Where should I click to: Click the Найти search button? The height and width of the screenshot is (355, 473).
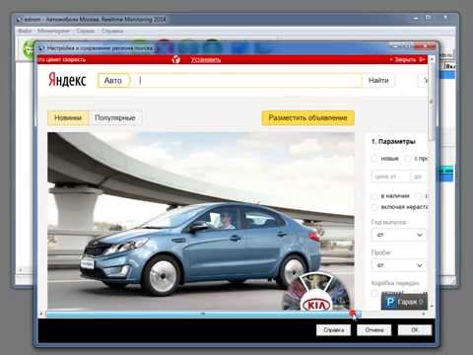coord(378,81)
